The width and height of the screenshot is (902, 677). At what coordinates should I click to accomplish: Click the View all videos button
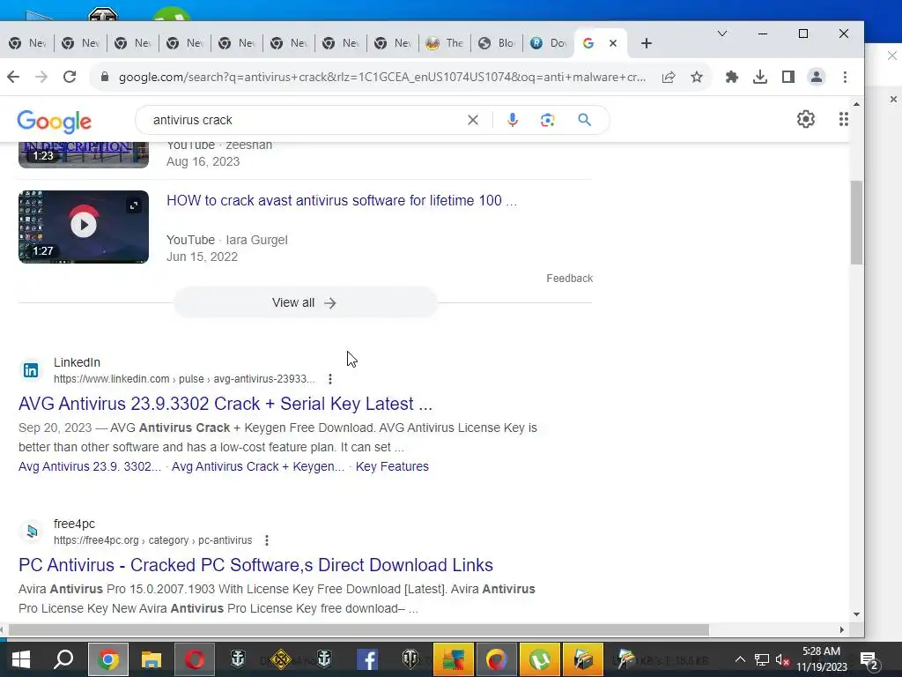[306, 303]
